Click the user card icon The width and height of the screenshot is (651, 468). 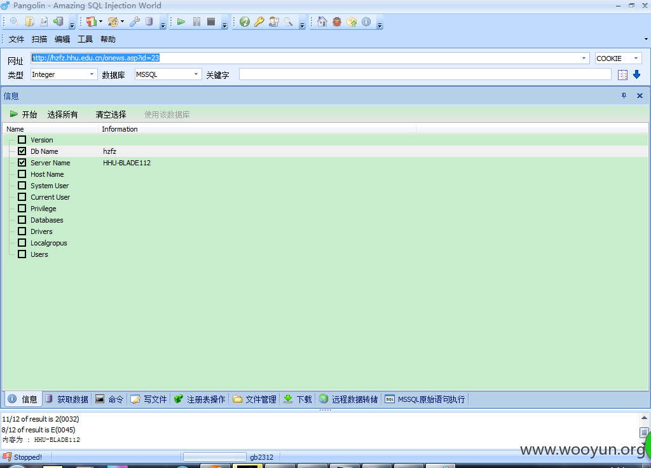(274, 22)
